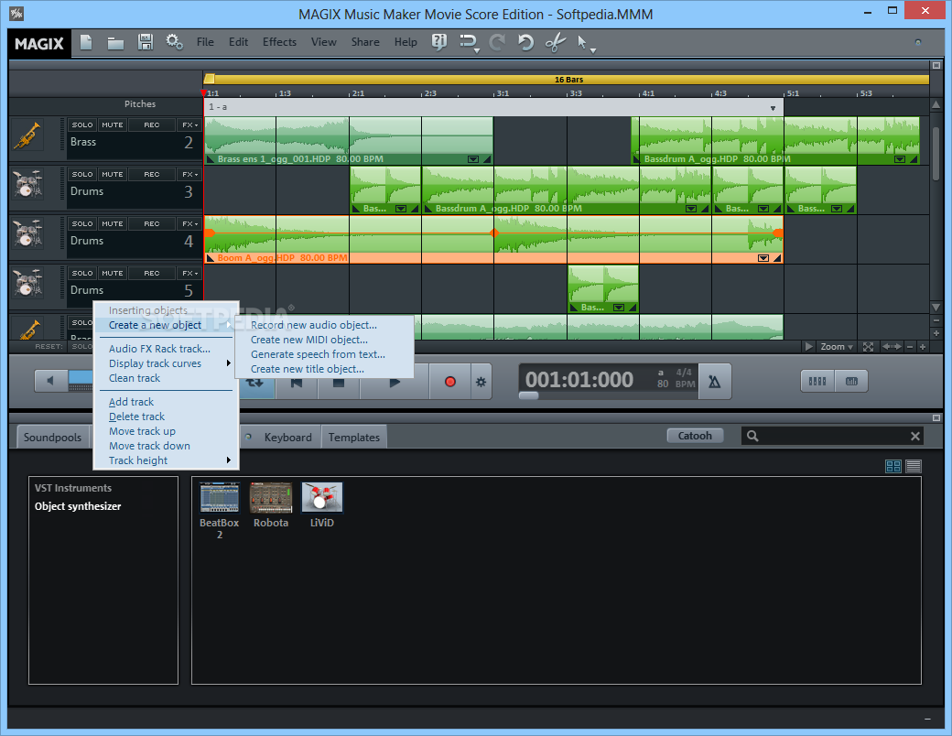Screen dimensions: 952x736
Task: Arm REC on Drums track 4
Action: pos(152,223)
